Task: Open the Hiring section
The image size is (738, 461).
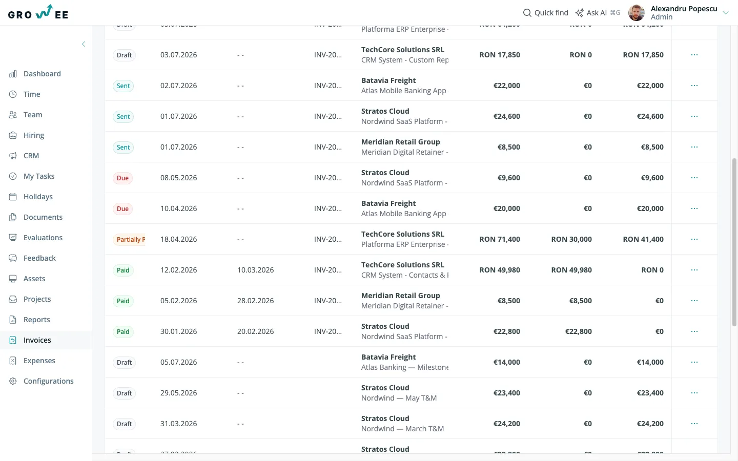Action: (x=46, y=135)
